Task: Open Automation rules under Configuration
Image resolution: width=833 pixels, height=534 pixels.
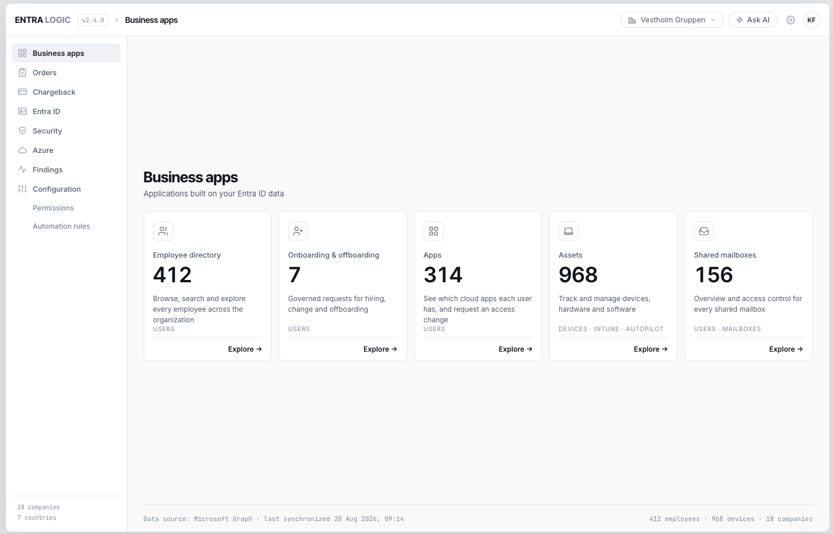Action: 61,226
